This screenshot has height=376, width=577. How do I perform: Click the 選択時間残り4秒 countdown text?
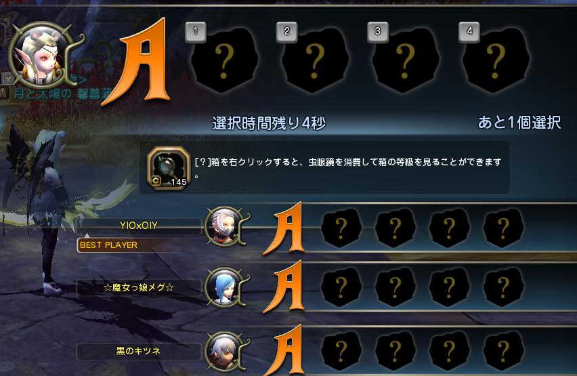tap(269, 123)
